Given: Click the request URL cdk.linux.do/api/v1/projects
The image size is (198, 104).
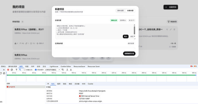Looking at the screenshot, I should coord(92,91).
